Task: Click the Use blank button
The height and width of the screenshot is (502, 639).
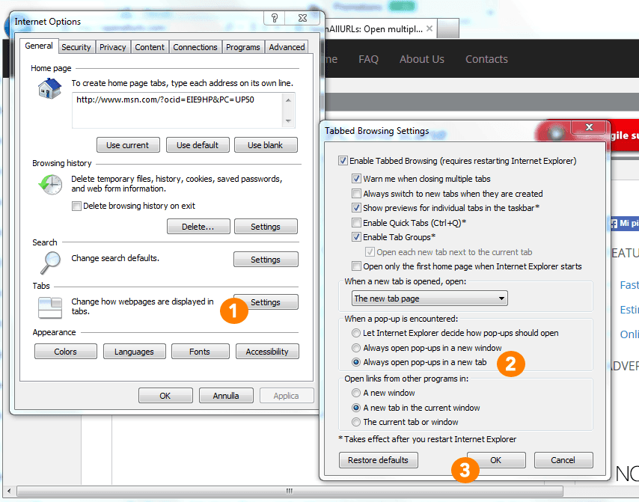Action: point(266,145)
